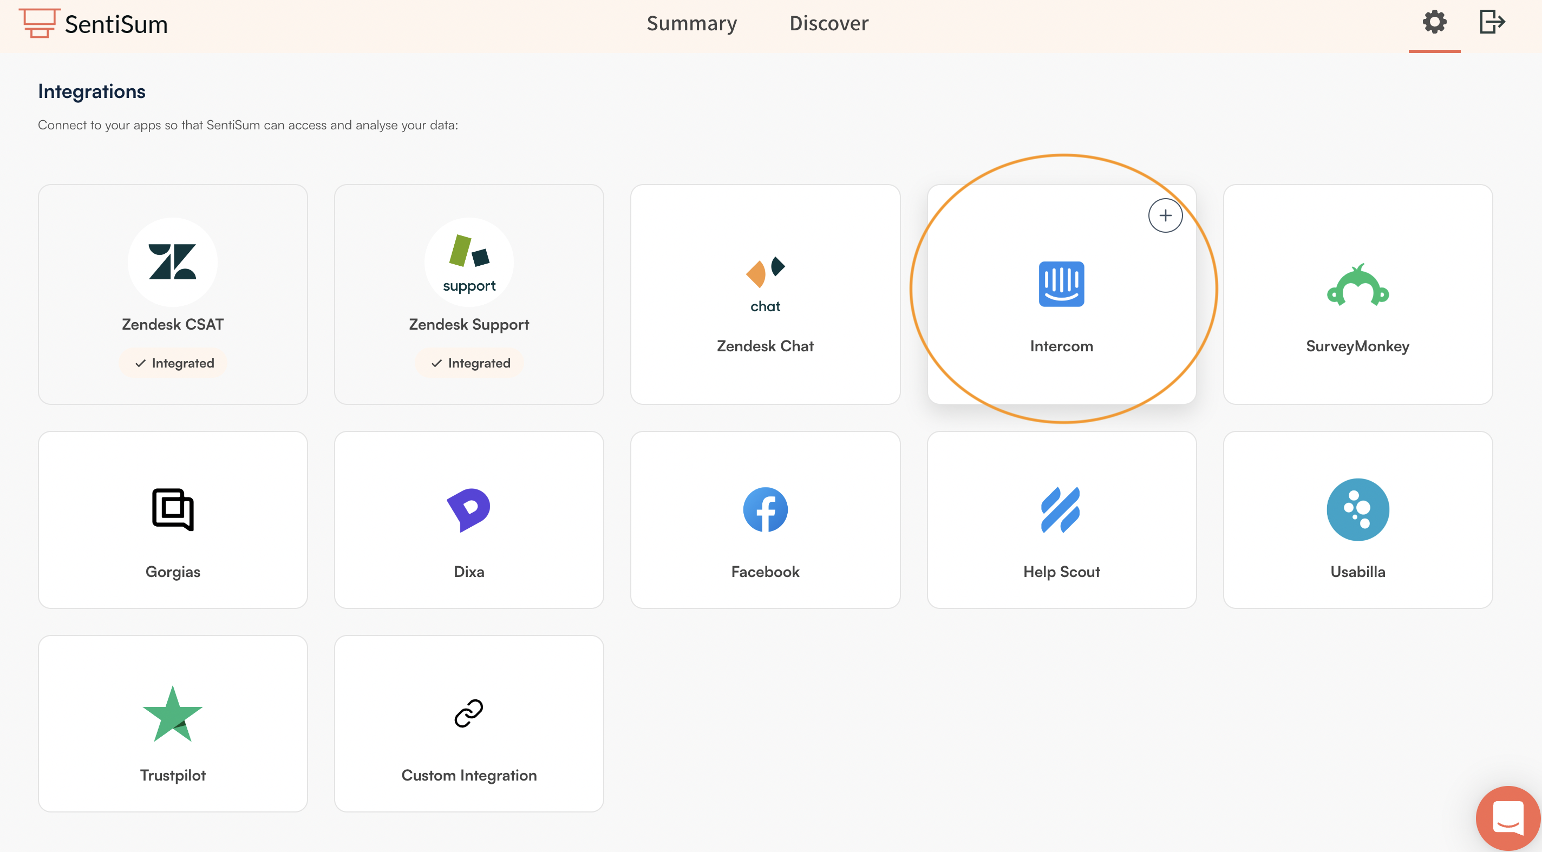Switch to the Discover tab
1542x852 pixels.
pos(829,24)
